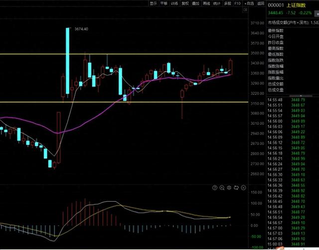Click the help icon in MACD panel
Screen dimensions: 319x250
click(x=215, y=188)
